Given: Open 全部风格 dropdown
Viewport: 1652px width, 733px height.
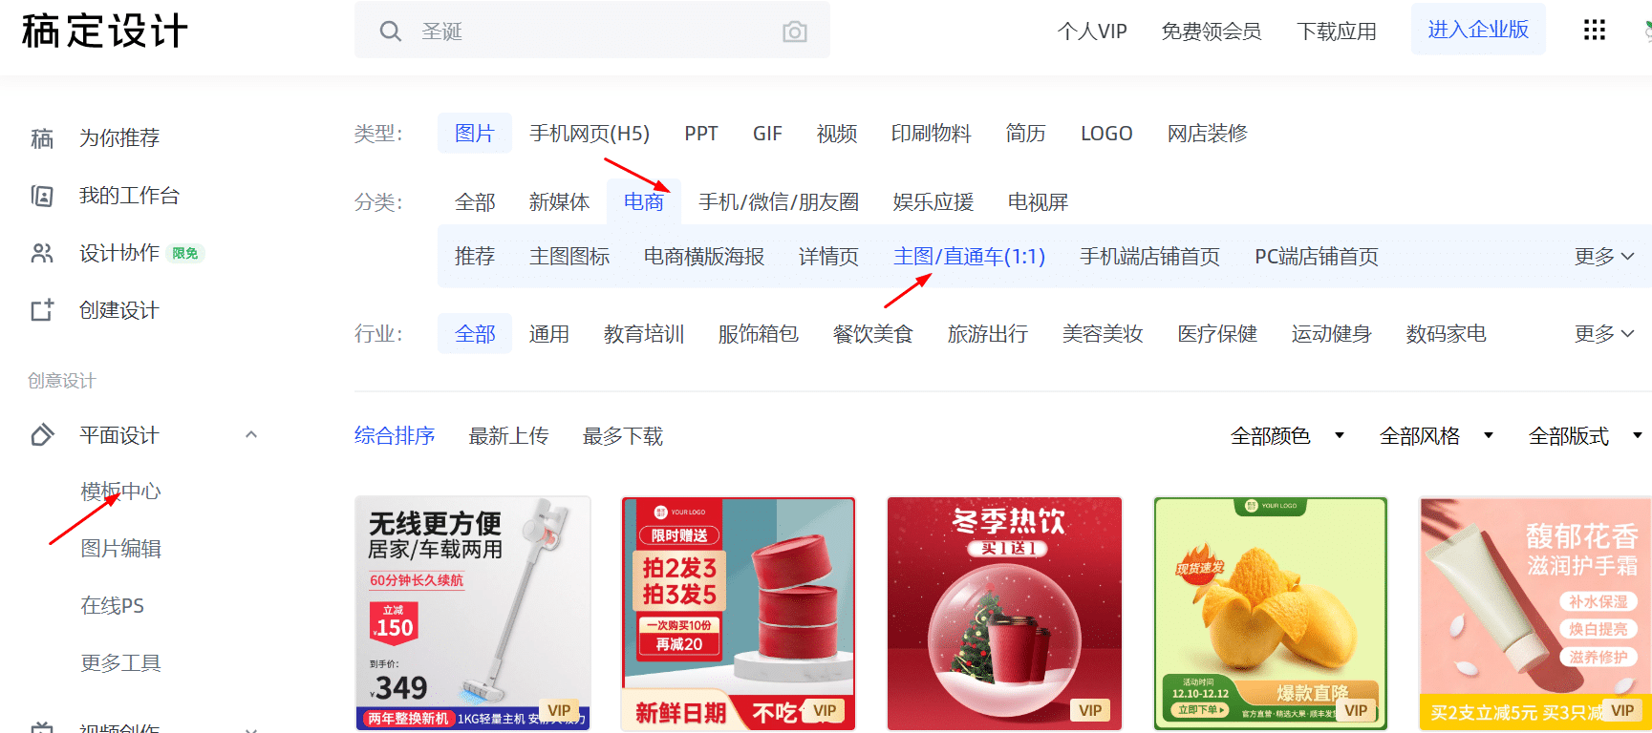Looking at the screenshot, I should tap(1437, 436).
